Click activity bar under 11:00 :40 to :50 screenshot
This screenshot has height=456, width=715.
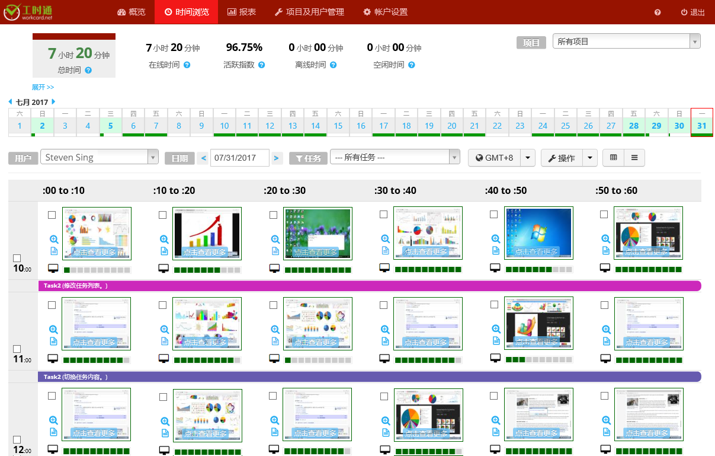(539, 359)
